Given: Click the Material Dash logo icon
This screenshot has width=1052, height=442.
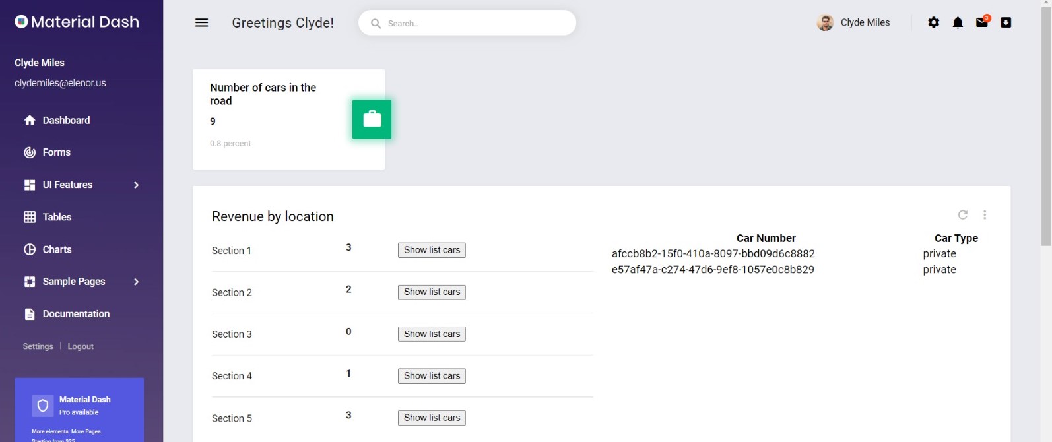Looking at the screenshot, I should tap(21, 22).
